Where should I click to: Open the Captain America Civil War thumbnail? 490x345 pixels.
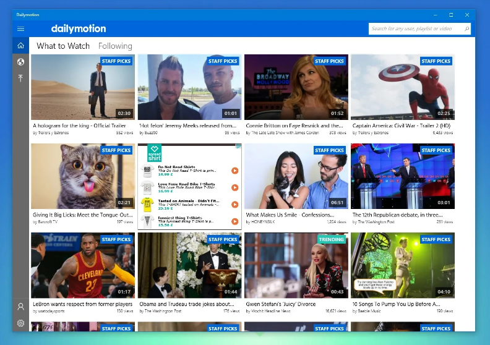(x=403, y=87)
